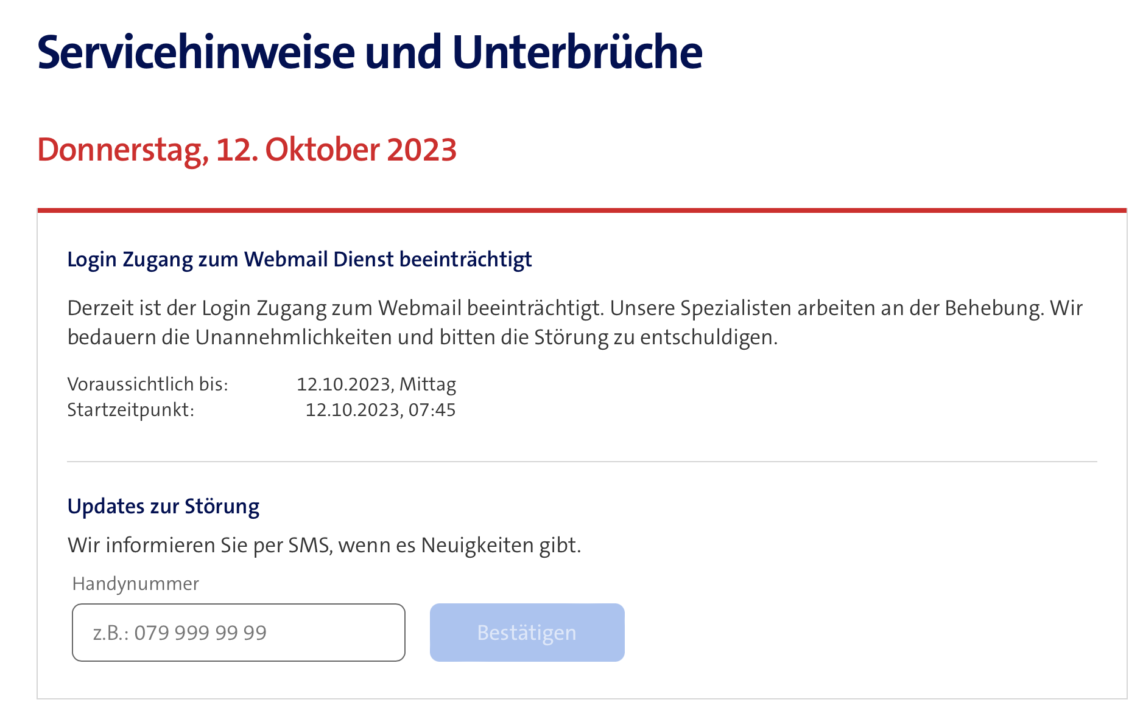Click the year '2023' in the red date heading
This screenshot has width=1129, height=725.
421,150
